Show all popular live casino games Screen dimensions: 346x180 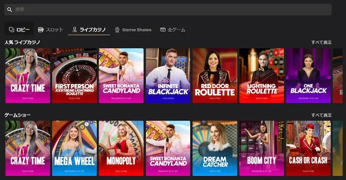pyautogui.click(x=321, y=42)
